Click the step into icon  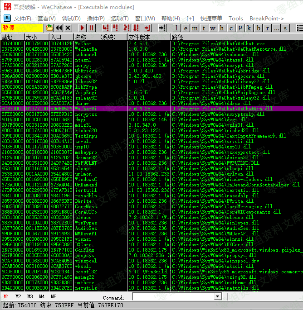click(x=105, y=28)
